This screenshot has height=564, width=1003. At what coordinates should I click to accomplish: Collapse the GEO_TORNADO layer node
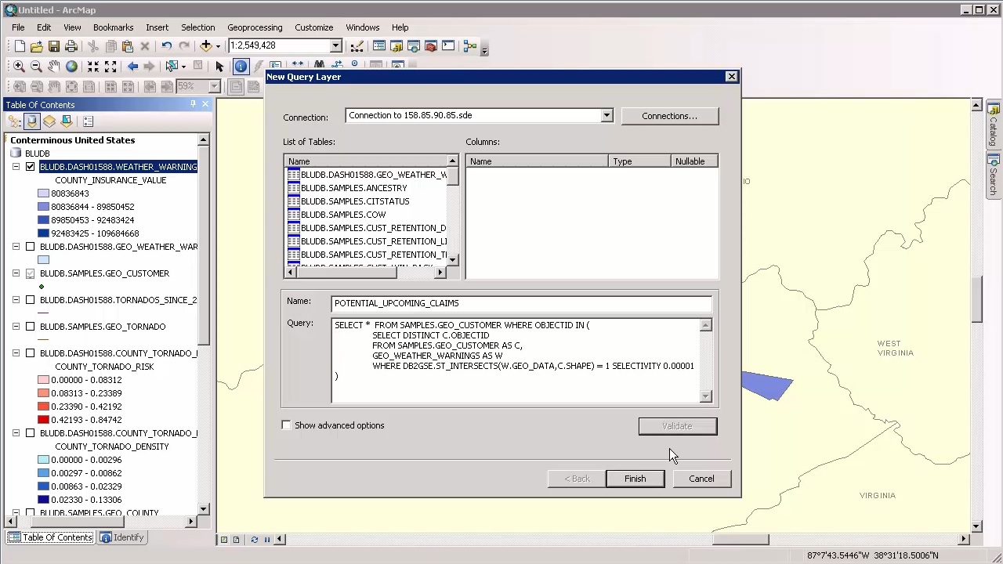(16, 327)
